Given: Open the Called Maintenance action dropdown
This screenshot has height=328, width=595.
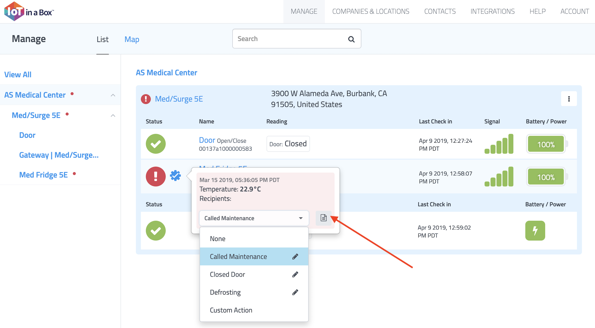Looking at the screenshot, I should pos(254,218).
